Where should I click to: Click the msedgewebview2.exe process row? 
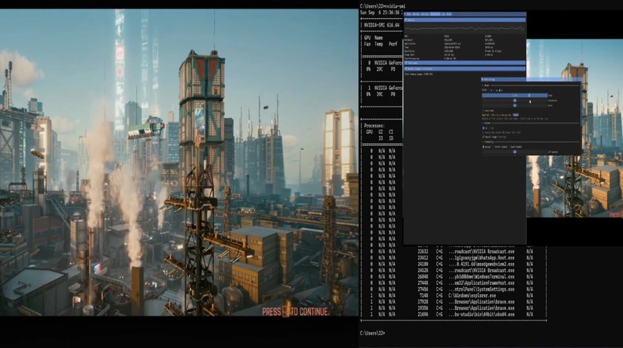(x=453, y=264)
